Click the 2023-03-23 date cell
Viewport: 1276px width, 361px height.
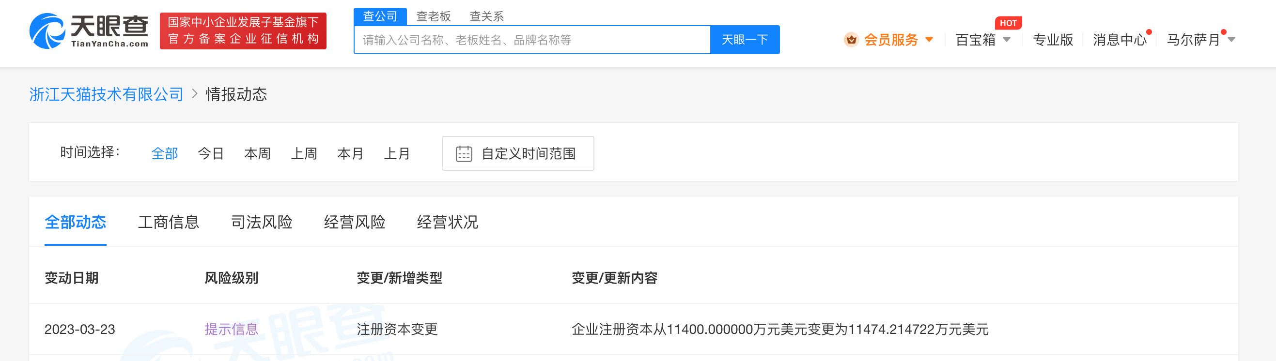pos(80,330)
